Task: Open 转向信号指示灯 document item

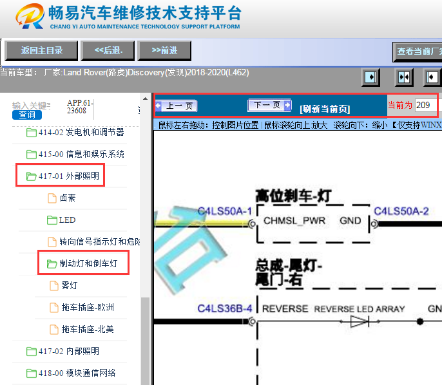Action: 98,241
